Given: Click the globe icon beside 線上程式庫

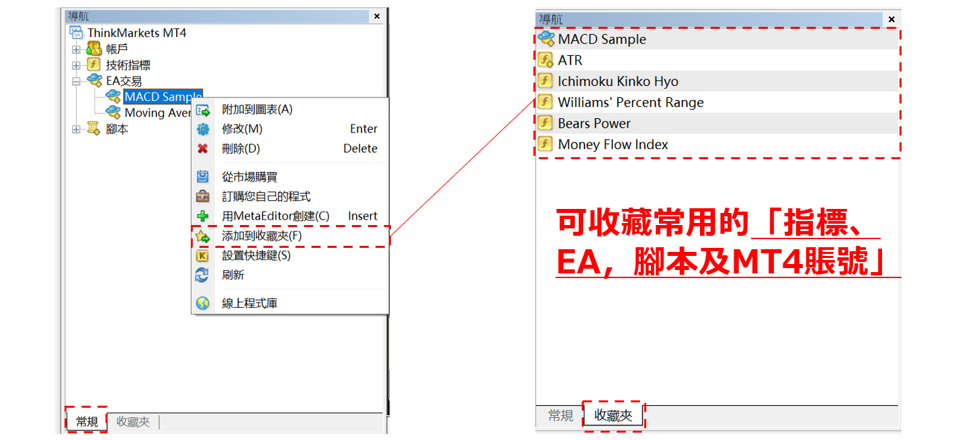Looking at the screenshot, I should pos(202,303).
